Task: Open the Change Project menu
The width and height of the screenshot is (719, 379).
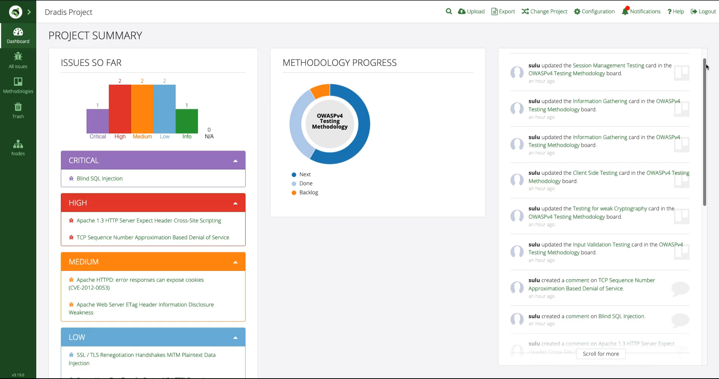Action: click(544, 11)
